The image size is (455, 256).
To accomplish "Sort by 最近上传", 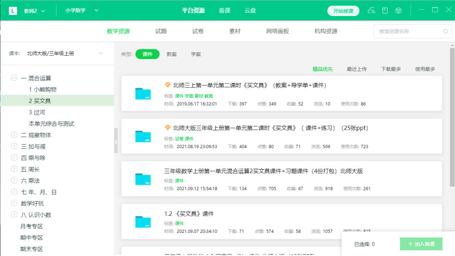I will point(357,69).
